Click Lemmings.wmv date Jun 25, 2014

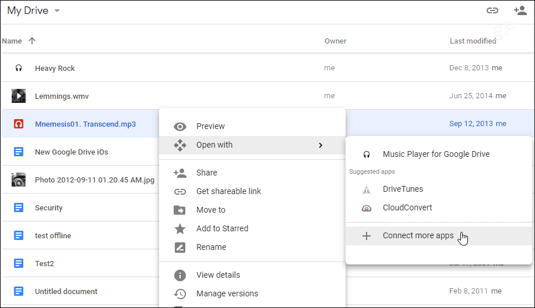click(x=471, y=96)
